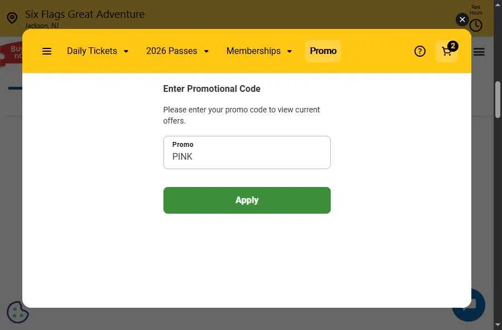Close the promo popup with X
Viewport: 502px width, 330px height.
click(x=462, y=19)
